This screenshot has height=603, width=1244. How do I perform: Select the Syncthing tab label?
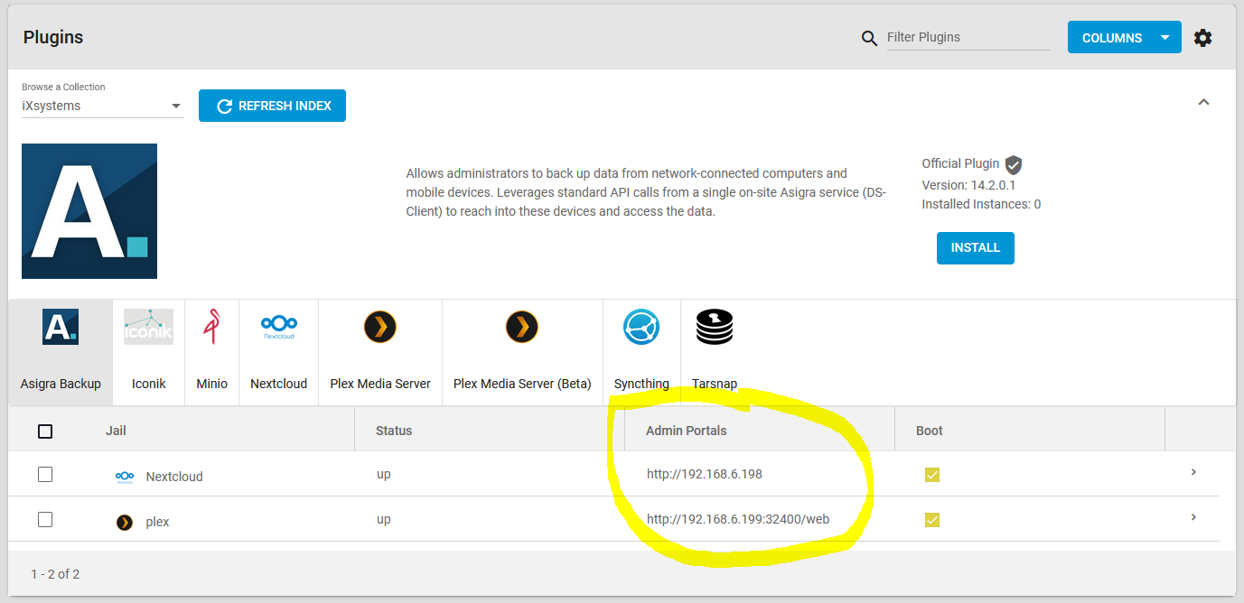pyautogui.click(x=641, y=384)
